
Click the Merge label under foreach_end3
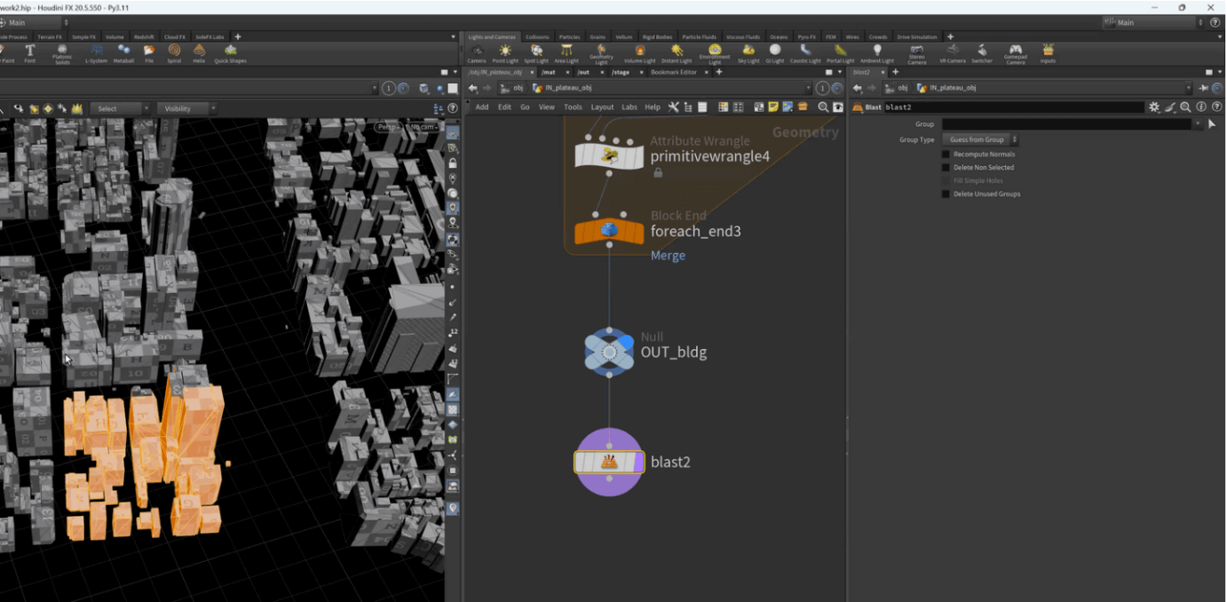tap(668, 256)
